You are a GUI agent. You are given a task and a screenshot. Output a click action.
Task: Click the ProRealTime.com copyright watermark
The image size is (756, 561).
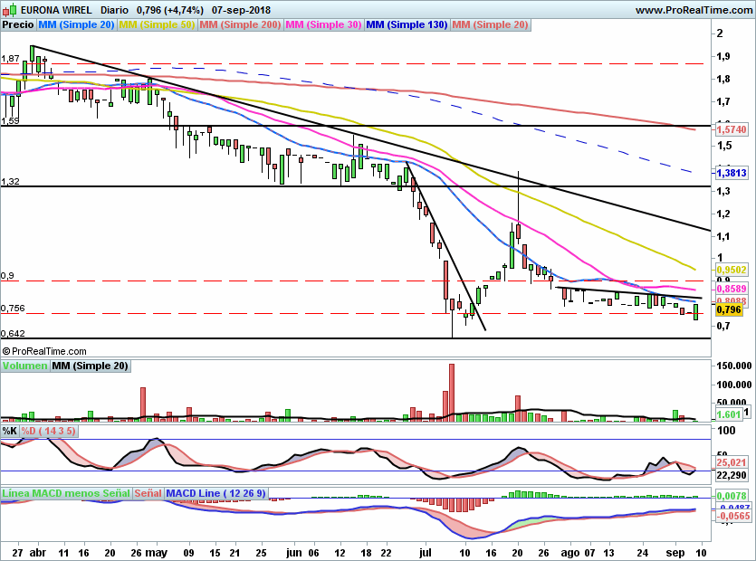(x=44, y=351)
